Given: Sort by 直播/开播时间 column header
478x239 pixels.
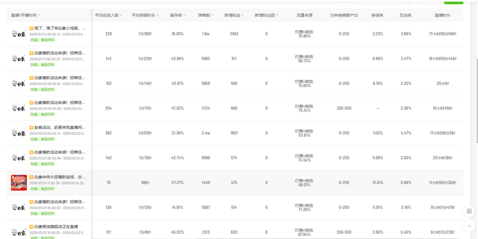Looking at the screenshot, I should [26, 15].
